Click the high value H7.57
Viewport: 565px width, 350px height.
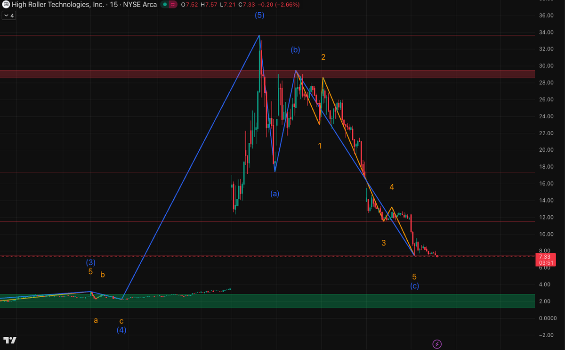pos(209,4)
